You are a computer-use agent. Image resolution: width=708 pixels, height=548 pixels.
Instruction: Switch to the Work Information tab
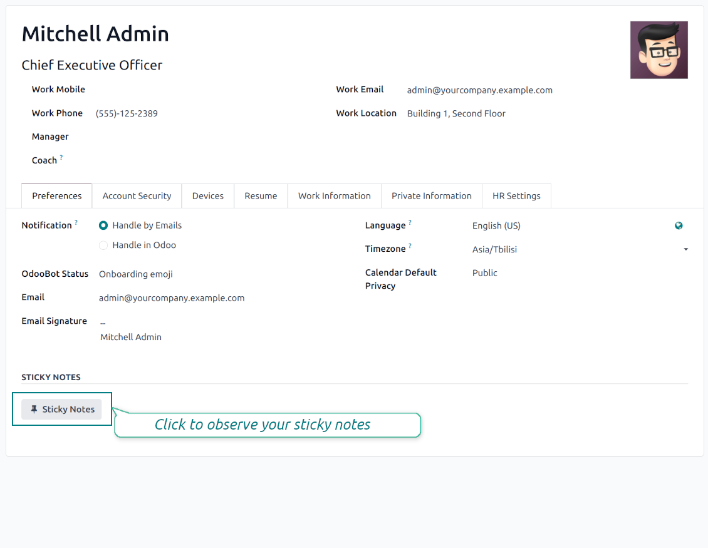(x=334, y=196)
